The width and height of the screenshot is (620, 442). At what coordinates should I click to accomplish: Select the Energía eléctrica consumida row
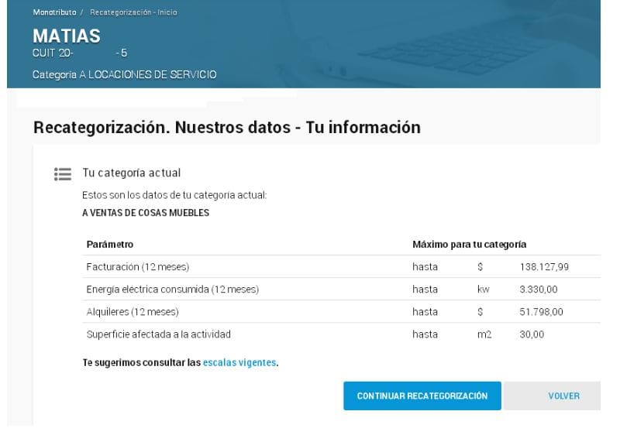172,290
